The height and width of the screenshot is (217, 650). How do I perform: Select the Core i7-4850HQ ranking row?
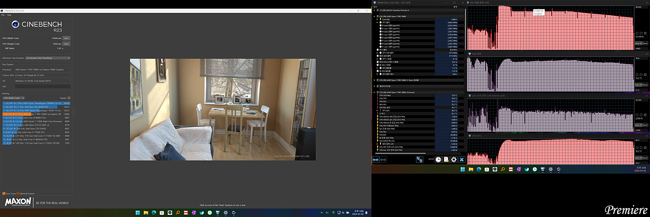tap(36, 140)
